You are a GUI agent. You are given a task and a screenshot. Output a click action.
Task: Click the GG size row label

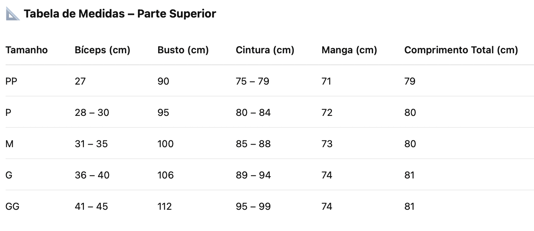pos(12,206)
